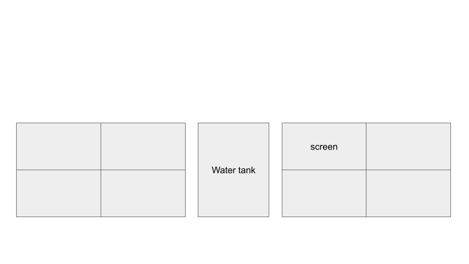Select the top-left cell of the left grid

pos(59,146)
